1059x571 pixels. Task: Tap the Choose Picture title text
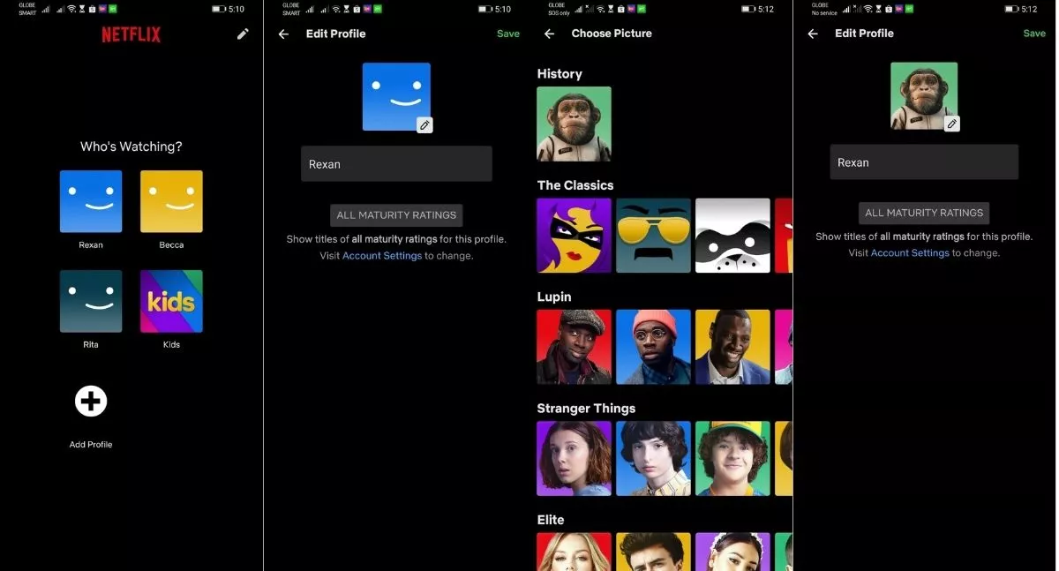tap(612, 34)
